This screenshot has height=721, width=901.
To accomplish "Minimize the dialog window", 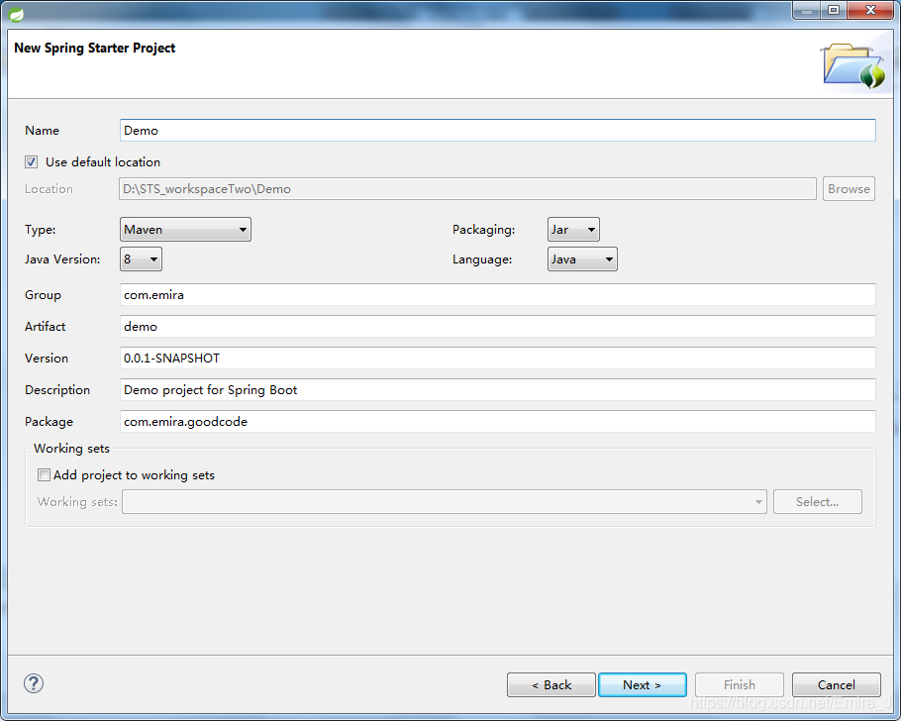I will (807, 10).
